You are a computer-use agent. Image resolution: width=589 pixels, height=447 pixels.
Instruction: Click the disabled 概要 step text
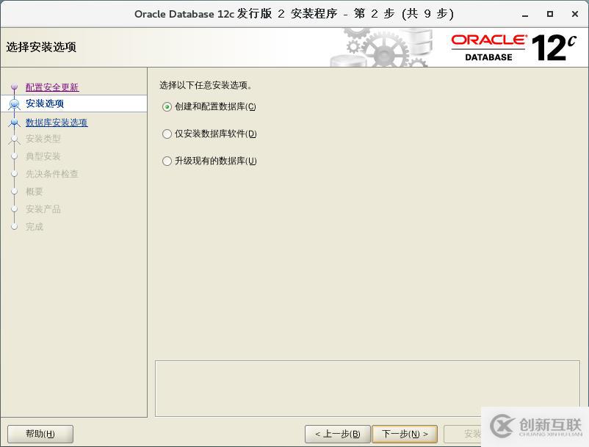[x=35, y=192]
